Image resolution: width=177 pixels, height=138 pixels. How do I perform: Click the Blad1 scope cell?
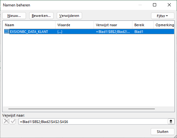139,32
